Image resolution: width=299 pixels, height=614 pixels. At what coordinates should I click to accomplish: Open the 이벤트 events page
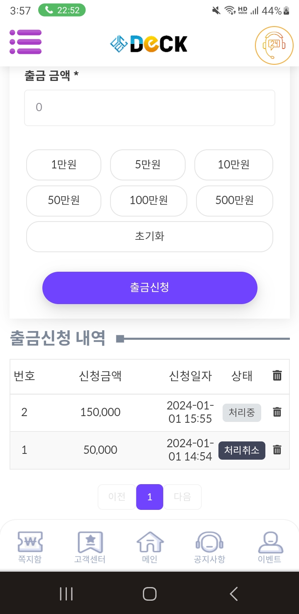(270, 548)
